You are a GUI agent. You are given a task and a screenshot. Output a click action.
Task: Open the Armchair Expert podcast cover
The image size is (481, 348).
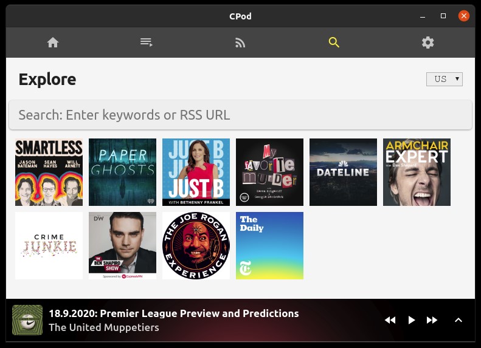[x=417, y=172]
